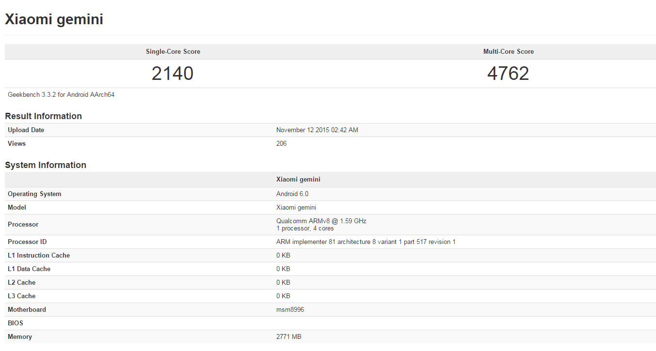
Task: Click the Single-Core Score header
Action: (173, 52)
